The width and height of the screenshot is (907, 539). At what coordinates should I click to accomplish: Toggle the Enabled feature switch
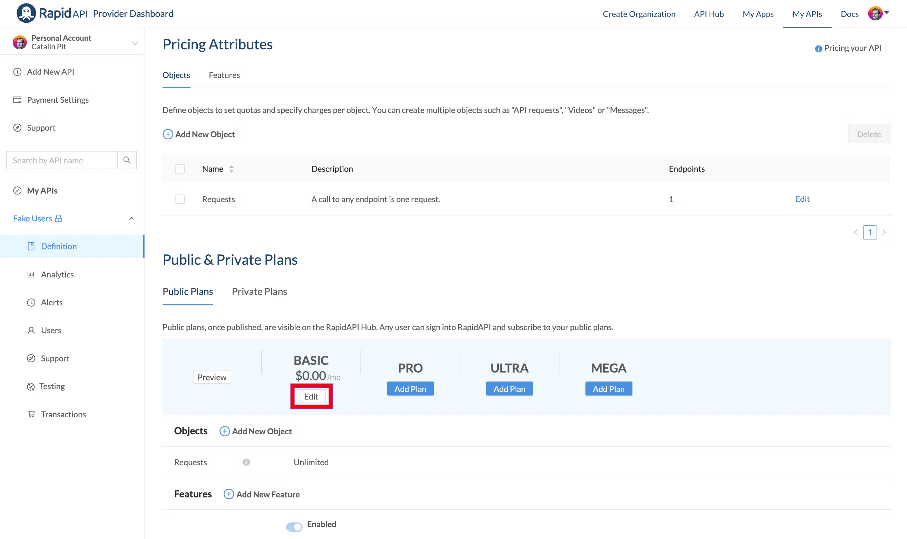coord(294,526)
